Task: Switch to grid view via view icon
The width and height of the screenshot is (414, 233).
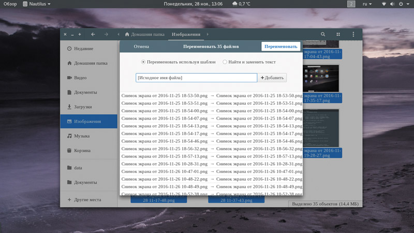Action: 338,34
